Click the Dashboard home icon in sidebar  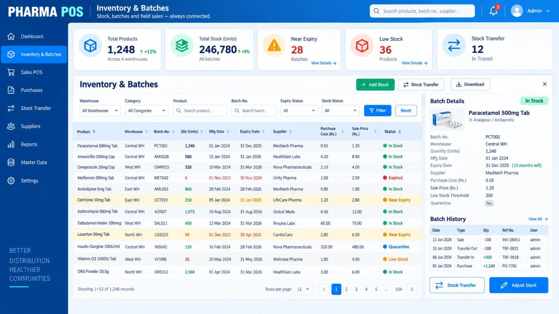click(11, 36)
